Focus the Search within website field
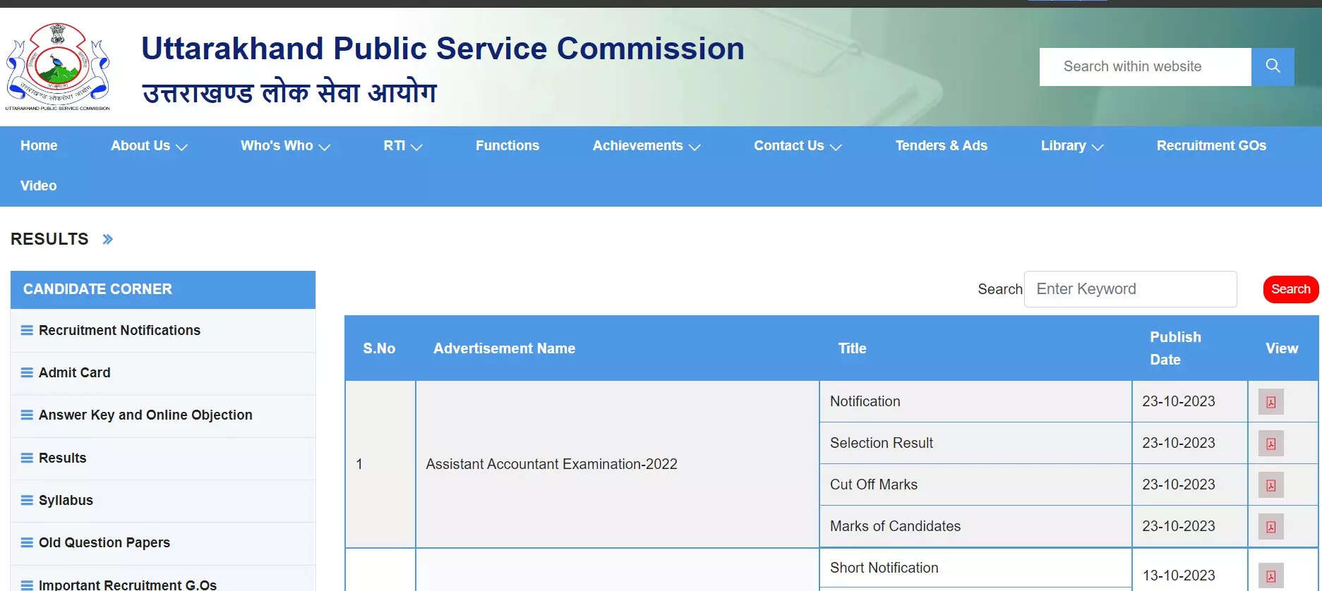The height and width of the screenshot is (591, 1322). click(1145, 67)
